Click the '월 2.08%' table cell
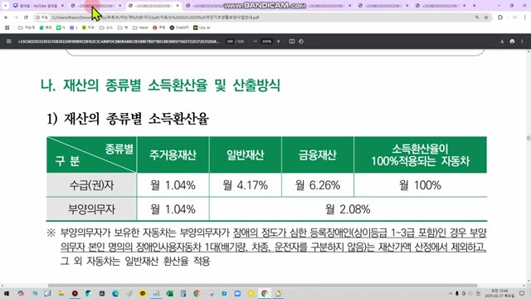 click(x=348, y=209)
